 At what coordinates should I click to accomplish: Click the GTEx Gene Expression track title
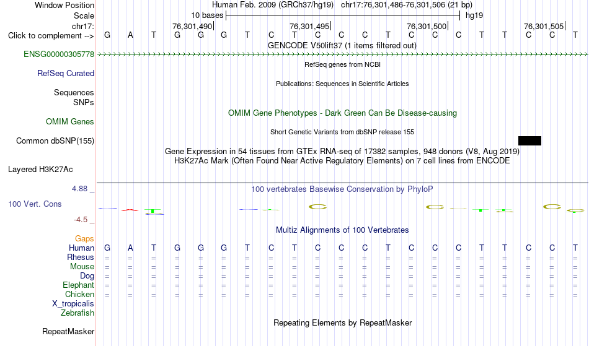[342, 152]
